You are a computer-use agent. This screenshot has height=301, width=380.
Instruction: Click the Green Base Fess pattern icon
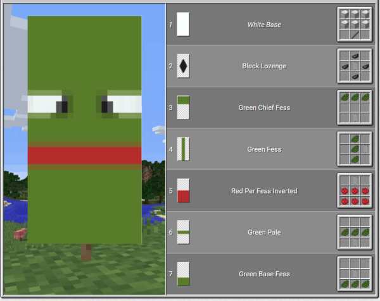(183, 274)
